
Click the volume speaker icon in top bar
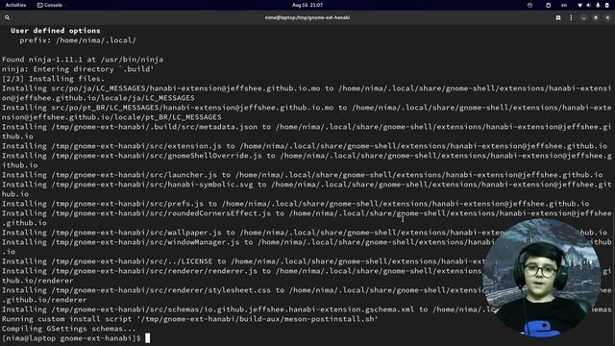(x=588, y=5)
